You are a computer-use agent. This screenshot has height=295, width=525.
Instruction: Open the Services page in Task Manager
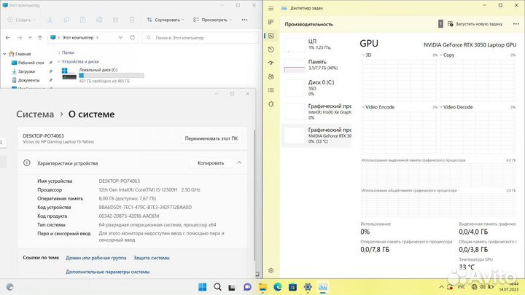pos(271,104)
